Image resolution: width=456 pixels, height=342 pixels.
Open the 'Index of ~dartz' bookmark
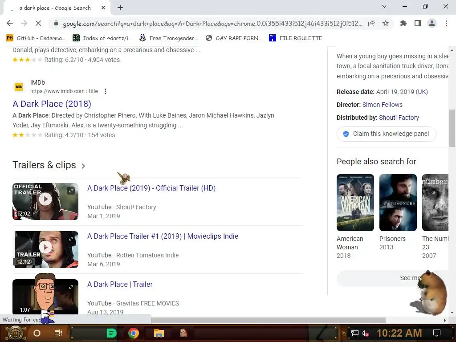(102, 38)
